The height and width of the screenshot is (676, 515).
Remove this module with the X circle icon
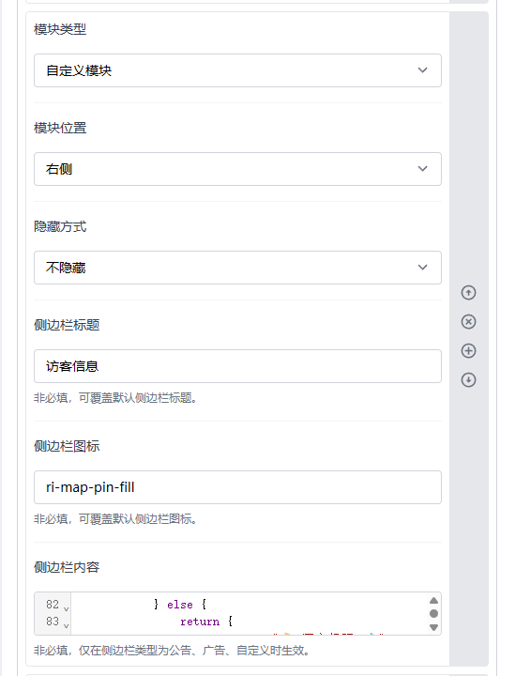coord(468,322)
